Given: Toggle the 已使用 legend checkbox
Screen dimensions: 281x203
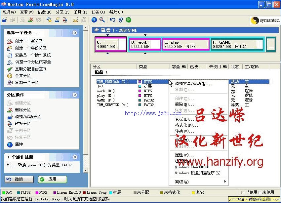Looking at the screenshot, I should (x=243, y=192).
